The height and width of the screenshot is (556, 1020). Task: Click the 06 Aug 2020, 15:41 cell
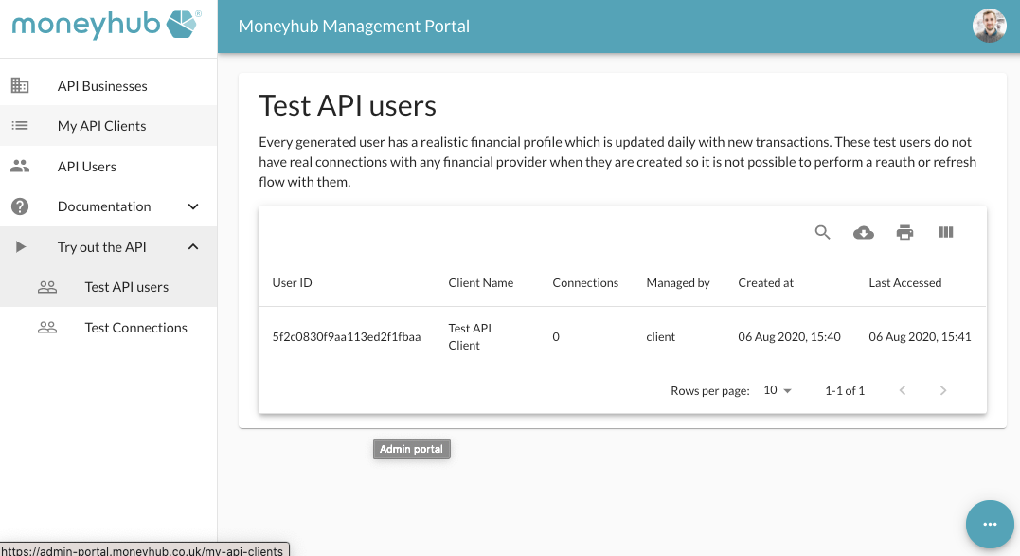(x=920, y=337)
